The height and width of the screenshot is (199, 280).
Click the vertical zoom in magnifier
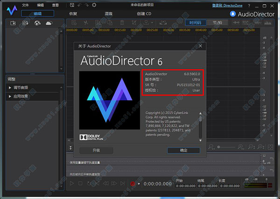(261, 147)
